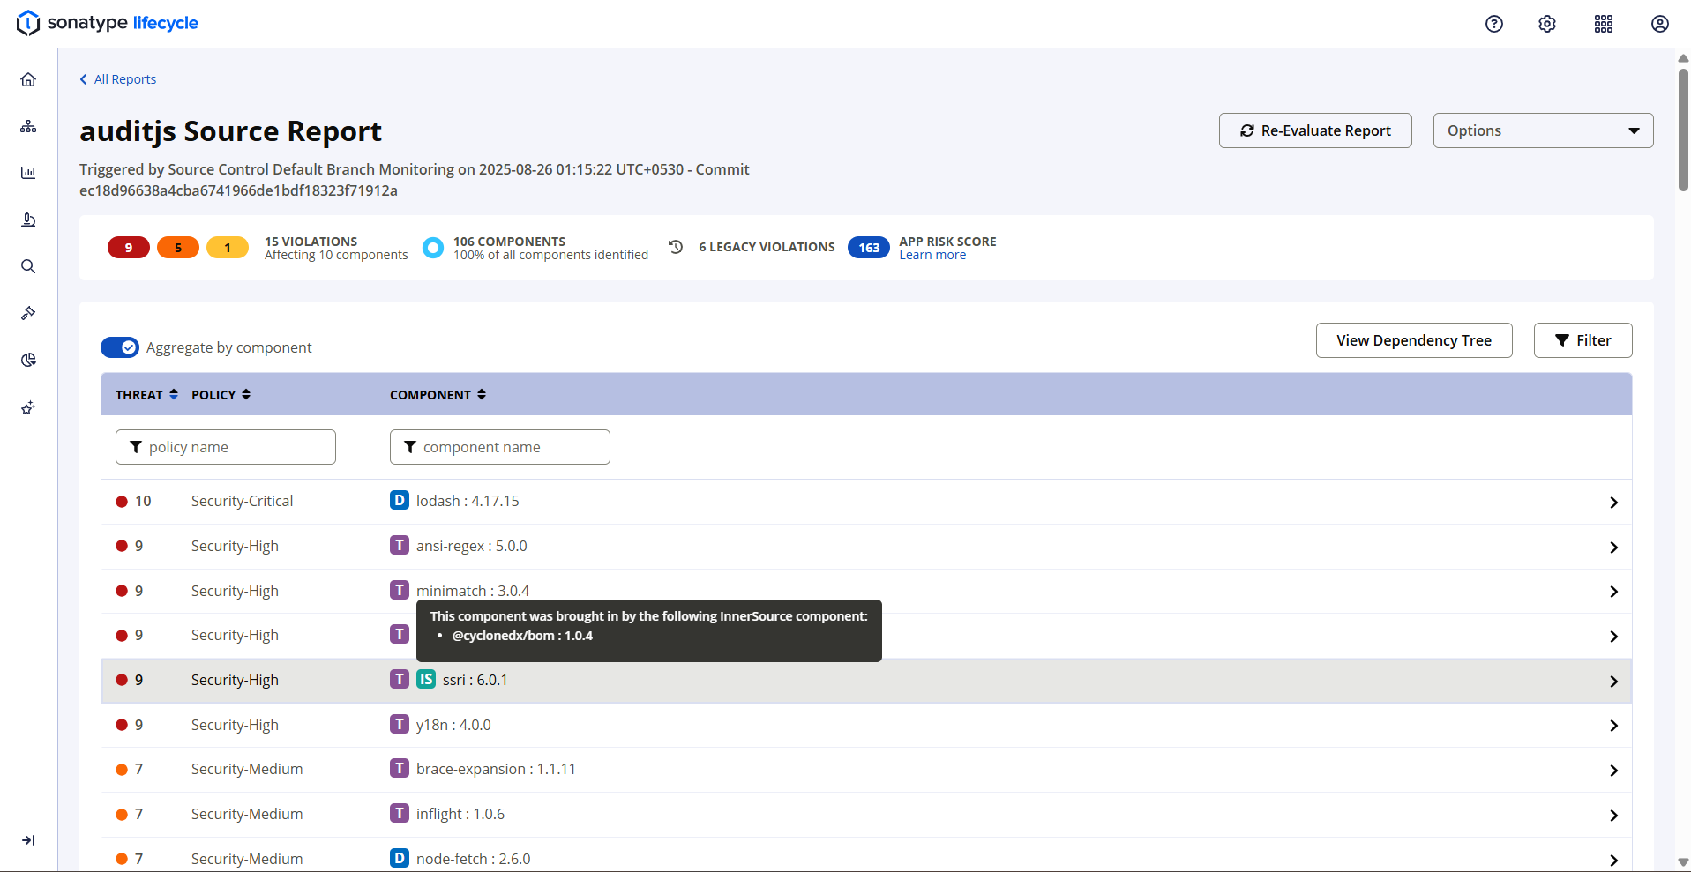Screen dimensions: 1691x872
Task: Click the T badge beside y18n
Action: tap(400, 724)
